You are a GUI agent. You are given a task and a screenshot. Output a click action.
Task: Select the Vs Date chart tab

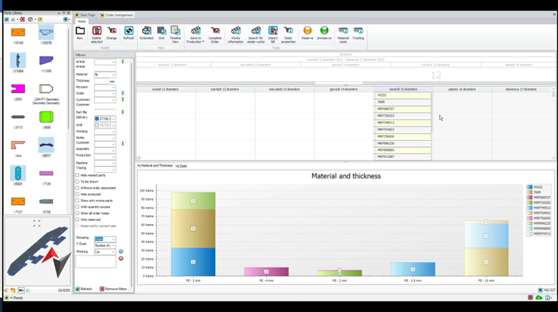(181, 166)
